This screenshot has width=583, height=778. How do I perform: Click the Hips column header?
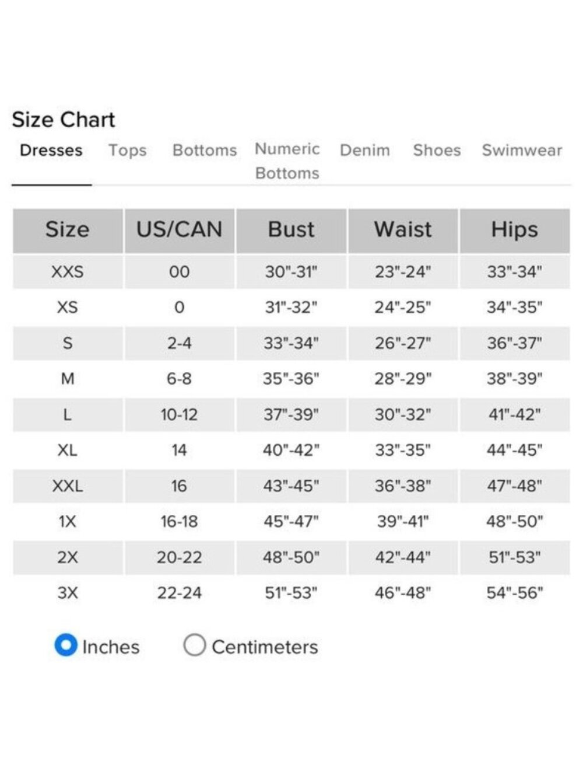[515, 230]
